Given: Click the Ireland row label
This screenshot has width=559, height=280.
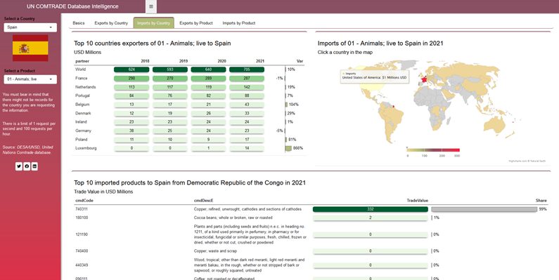Looking at the screenshot, I should pos(81,122).
